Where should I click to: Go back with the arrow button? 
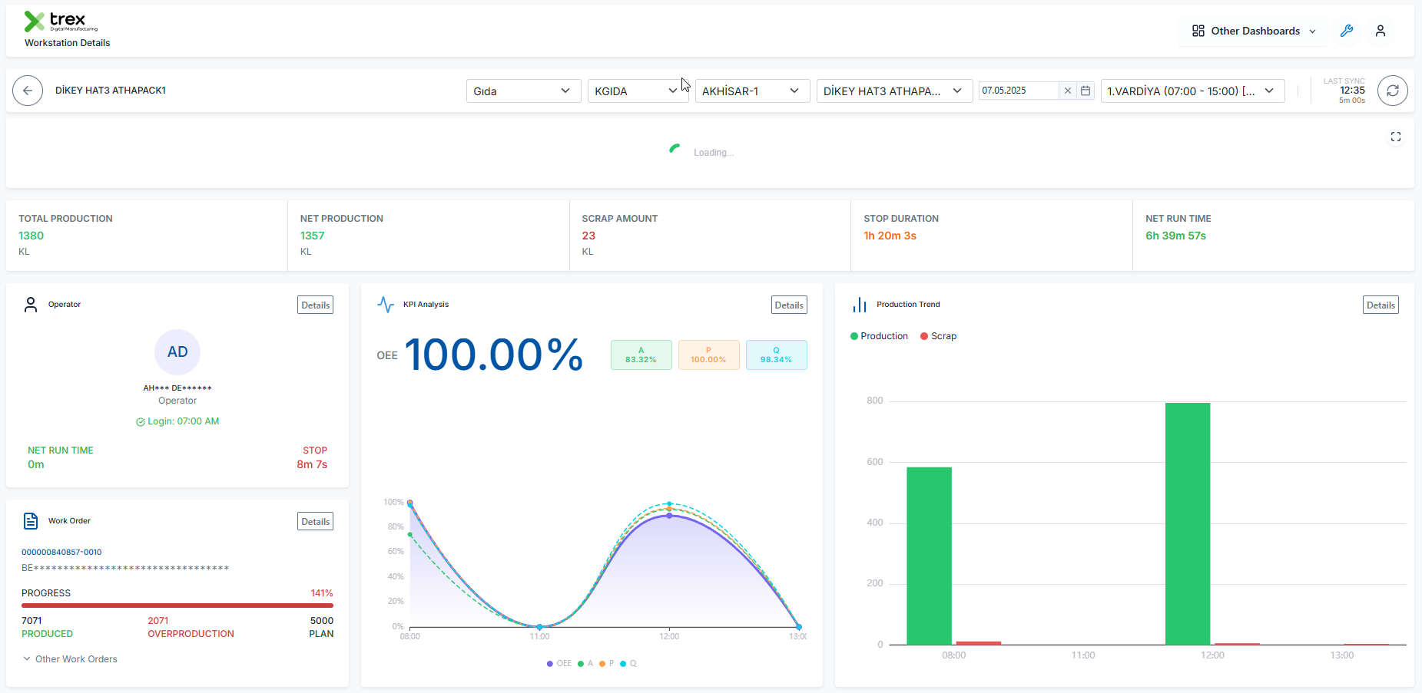click(x=28, y=91)
